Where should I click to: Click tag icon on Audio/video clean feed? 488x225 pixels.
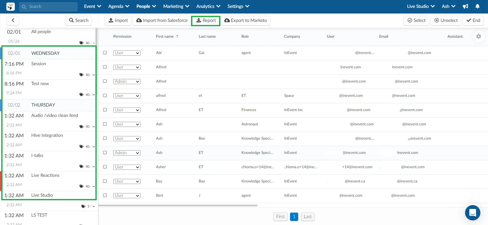pyautogui.click(x=81, y=127)
